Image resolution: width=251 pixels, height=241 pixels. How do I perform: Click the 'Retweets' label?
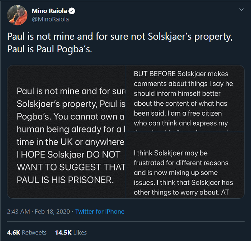tap(34, 232)
